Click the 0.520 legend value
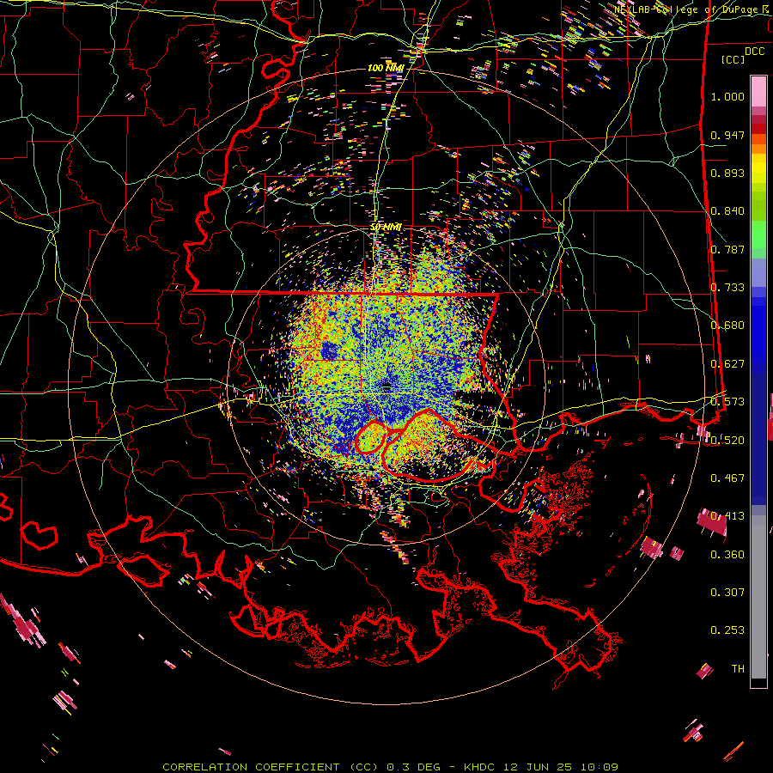The width and height of the screenshot is (773, 773). point(727,441)
